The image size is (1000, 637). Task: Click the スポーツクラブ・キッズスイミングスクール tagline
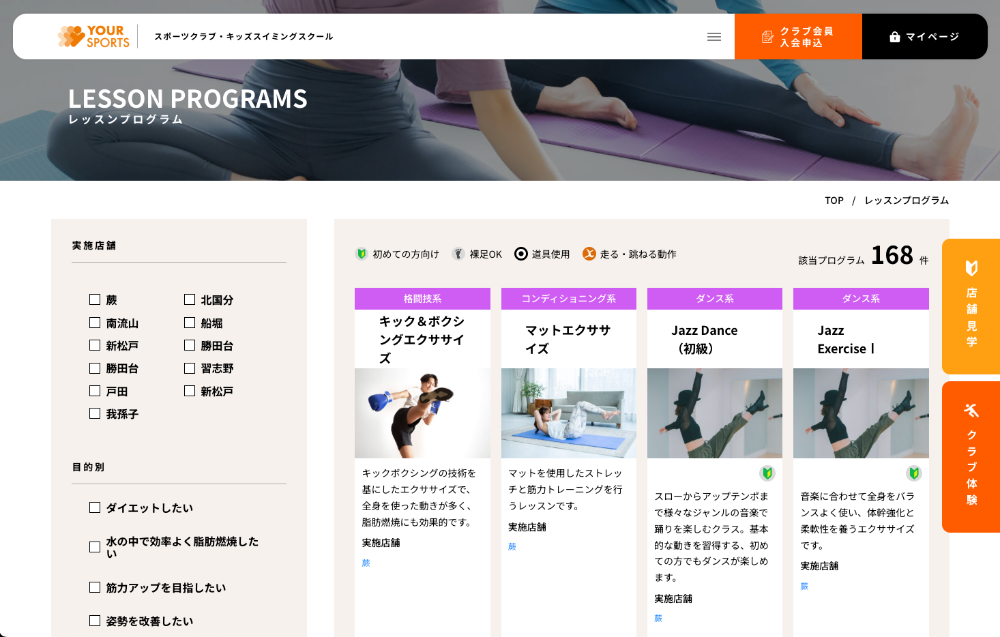244,37
